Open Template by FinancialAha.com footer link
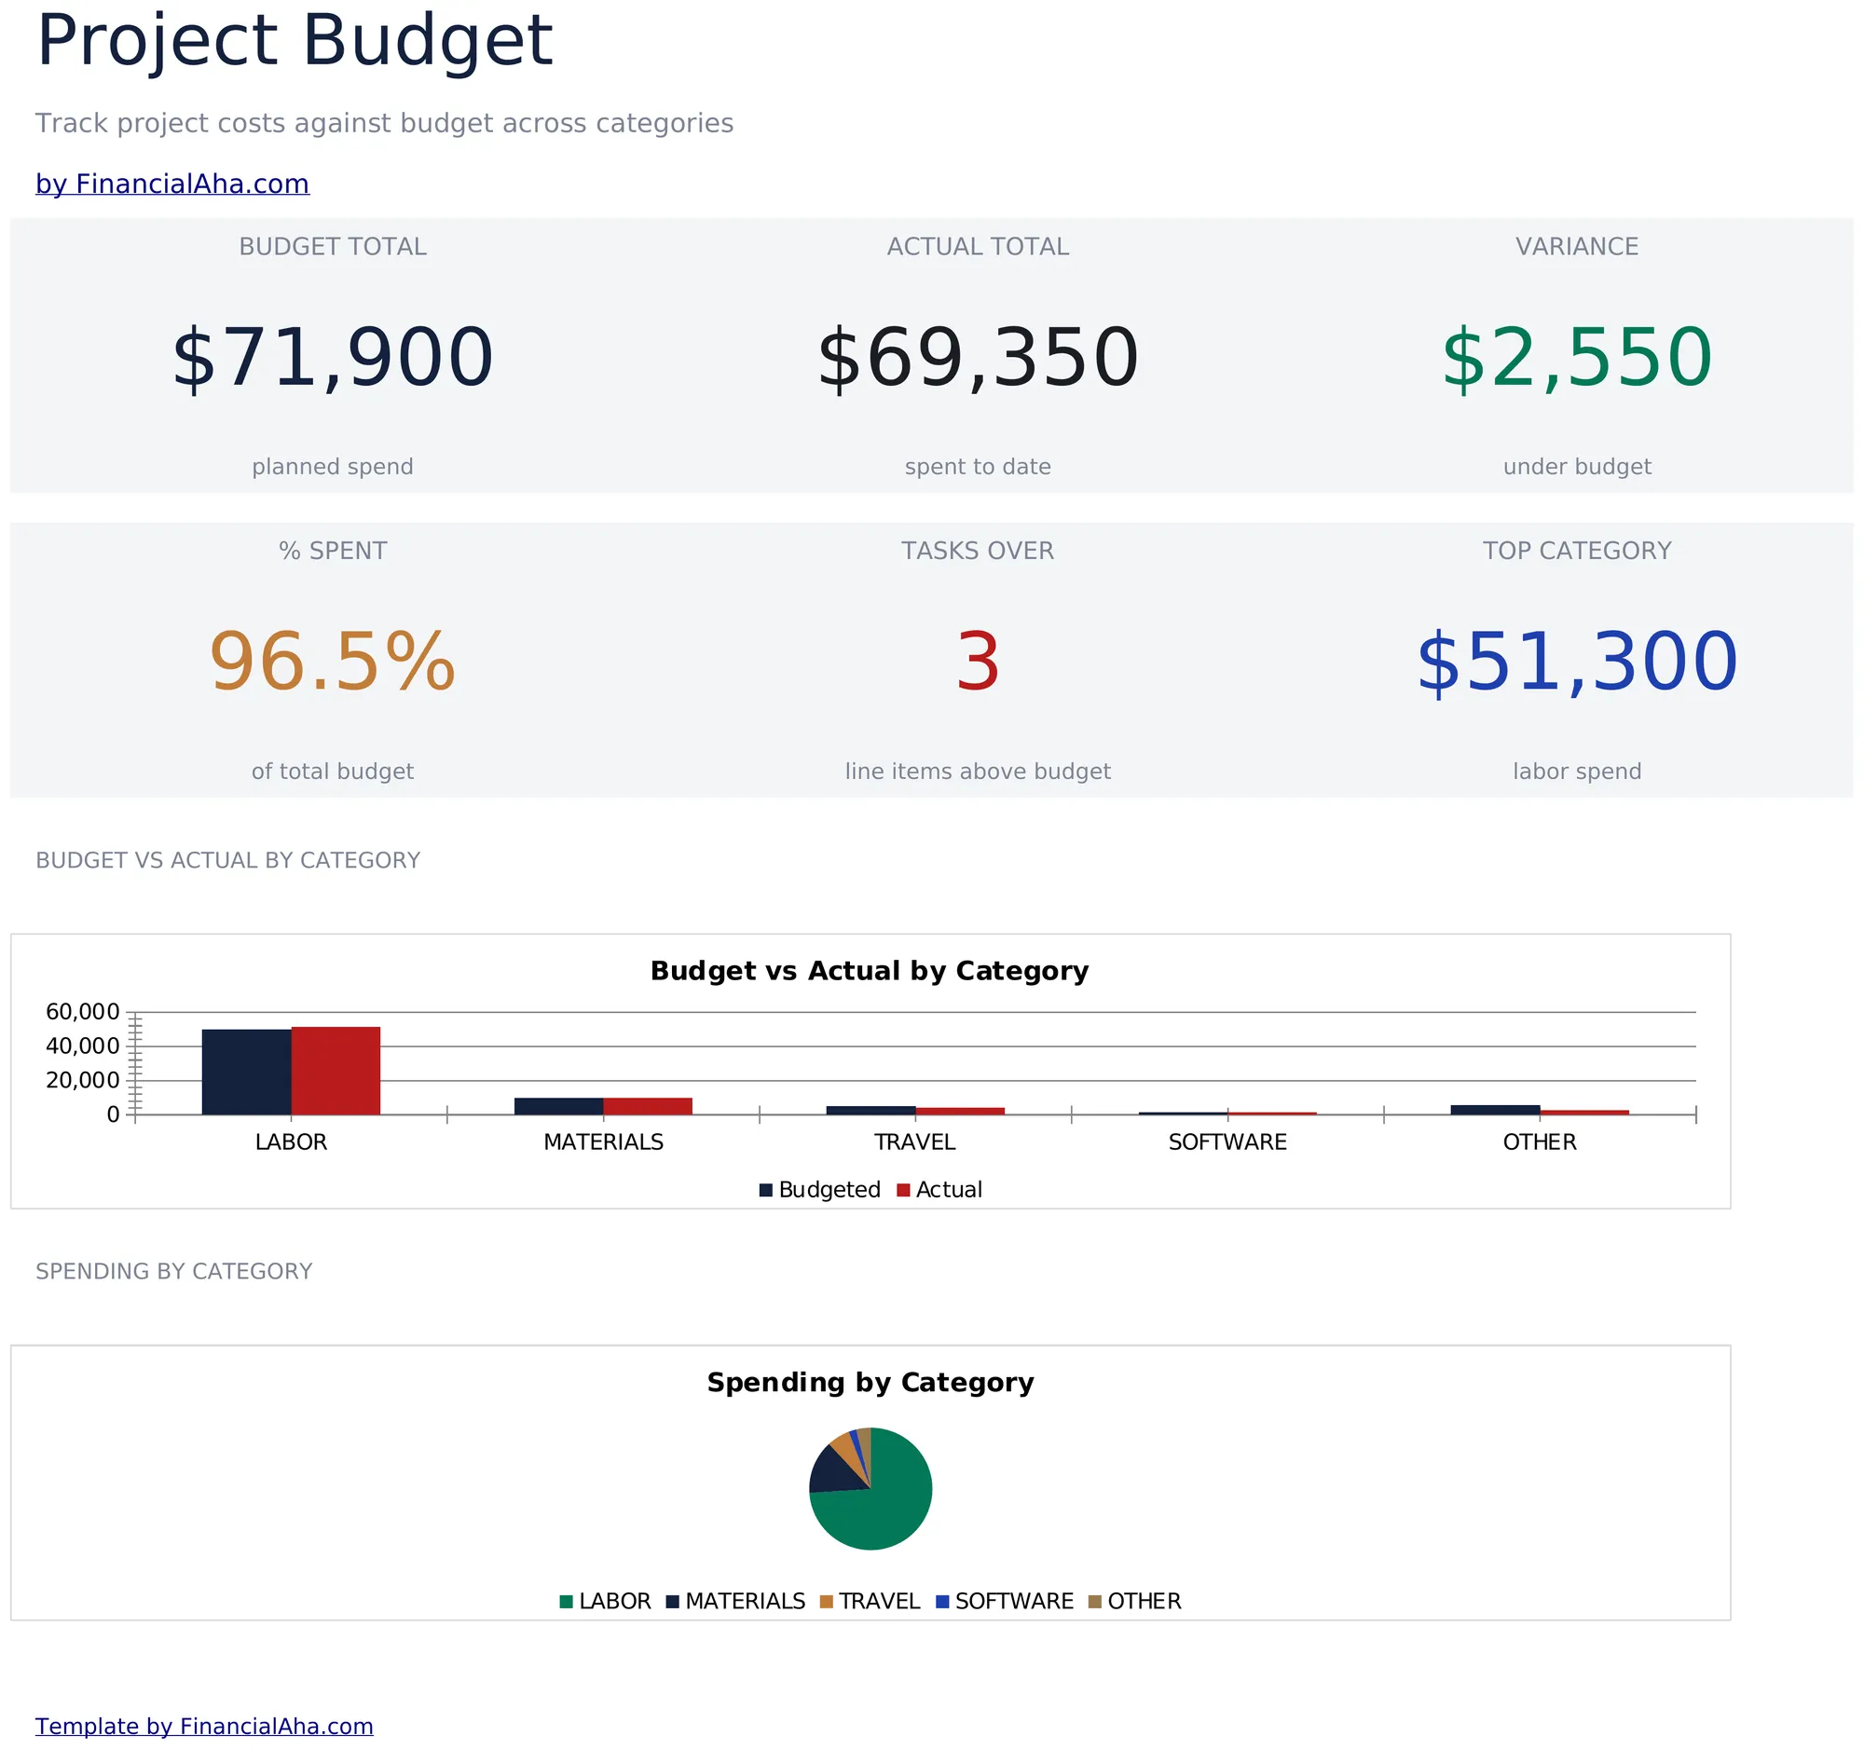The width and height of the screenshot is (1864, 1749). (x=204, y=1726)
